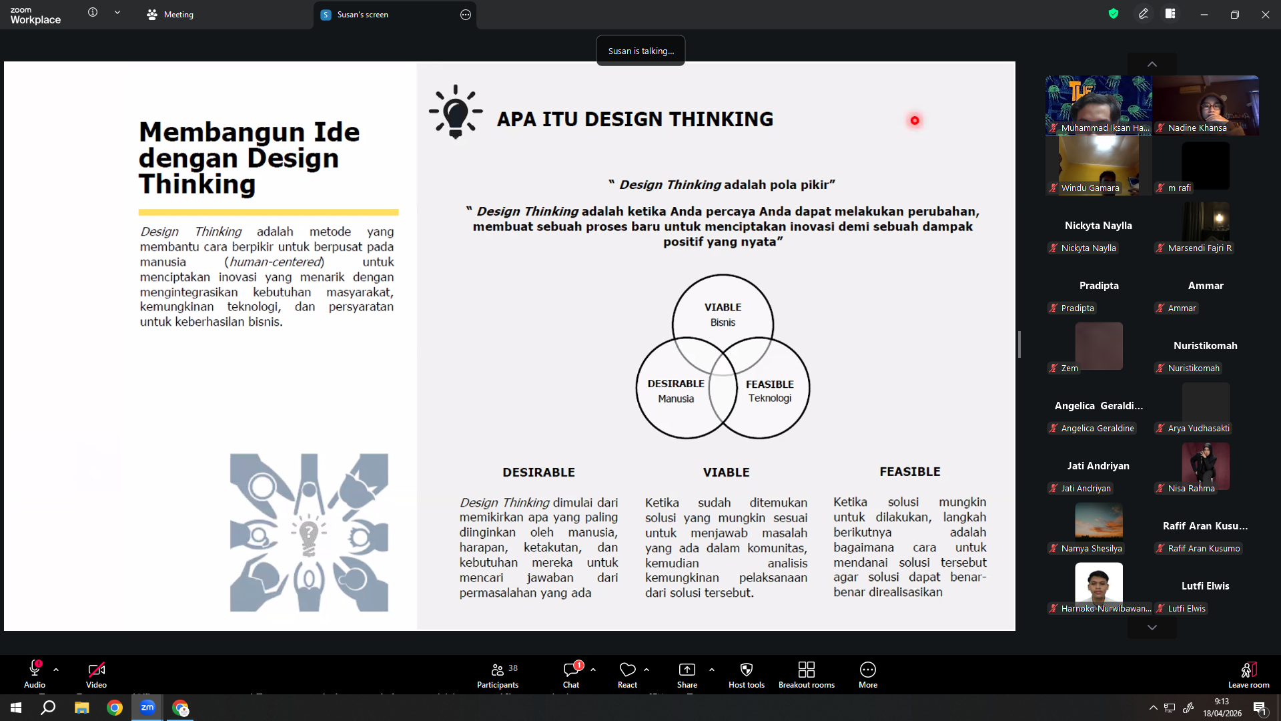Select Harnoko Nurwibawan's tile
The width and height of the screenshot is (1281, 721).
point(1099,586)
